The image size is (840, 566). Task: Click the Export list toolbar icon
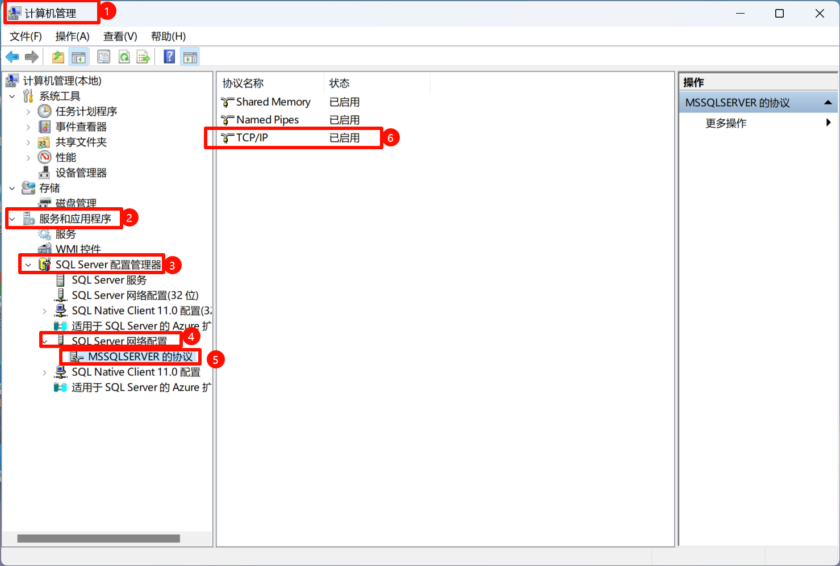(x=144, y=57)
